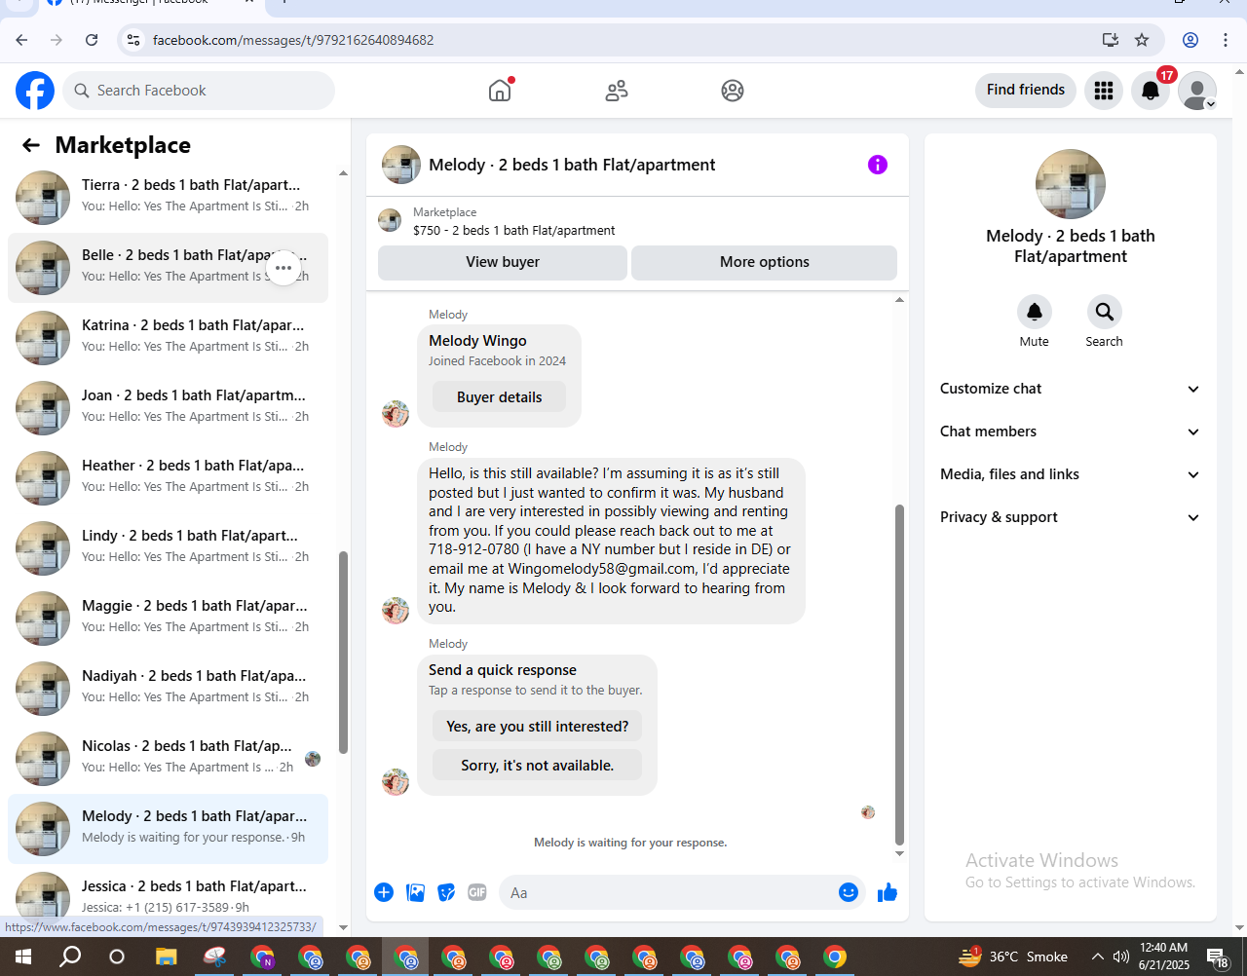This screenshot has height=976, width=1247.
Task: Expand the Privacy & support section
Action: point(1071,517)
